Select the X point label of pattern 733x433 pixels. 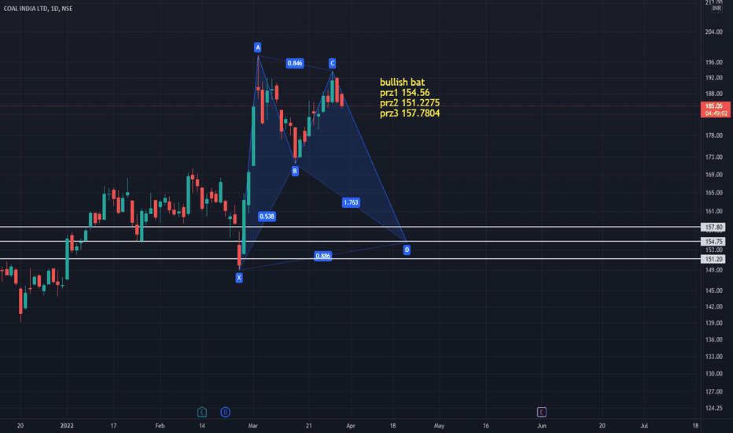(239, 278)
